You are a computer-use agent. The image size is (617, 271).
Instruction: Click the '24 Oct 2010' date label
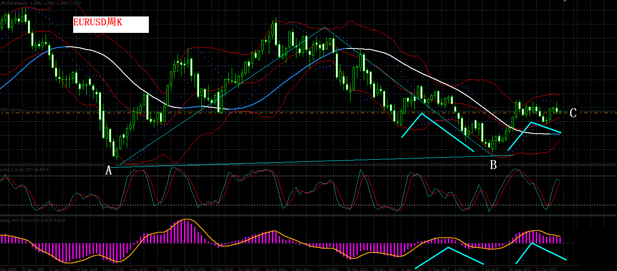click(194, 268)
